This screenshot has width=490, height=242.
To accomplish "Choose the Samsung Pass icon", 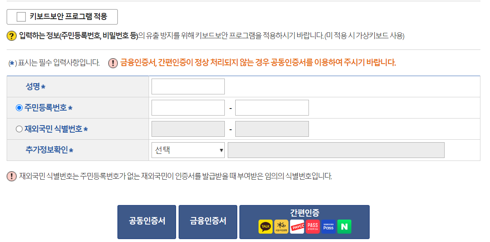I will (x=328, y=226).
